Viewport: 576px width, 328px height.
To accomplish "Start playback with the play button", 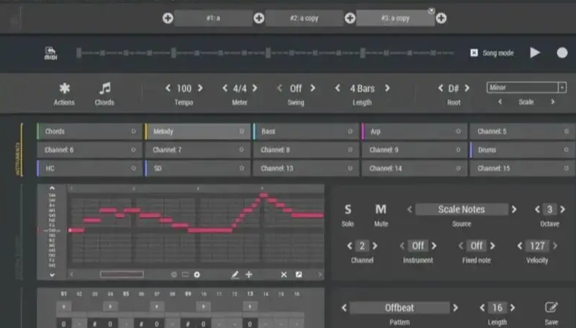I will pyautogui.click(x=535, y=53).
